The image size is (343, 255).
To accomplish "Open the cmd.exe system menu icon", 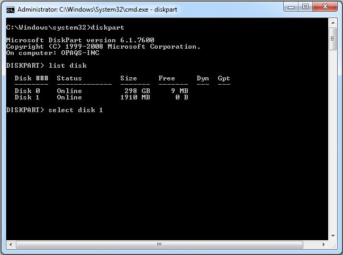I will (10, 10).
